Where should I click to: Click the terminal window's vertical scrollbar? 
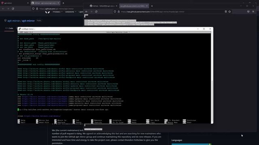click(212, 77)
